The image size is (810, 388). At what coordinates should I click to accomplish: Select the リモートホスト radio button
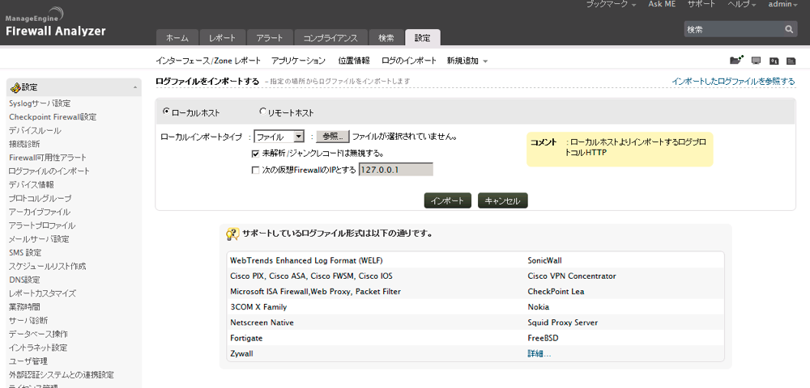pos(262,112)
